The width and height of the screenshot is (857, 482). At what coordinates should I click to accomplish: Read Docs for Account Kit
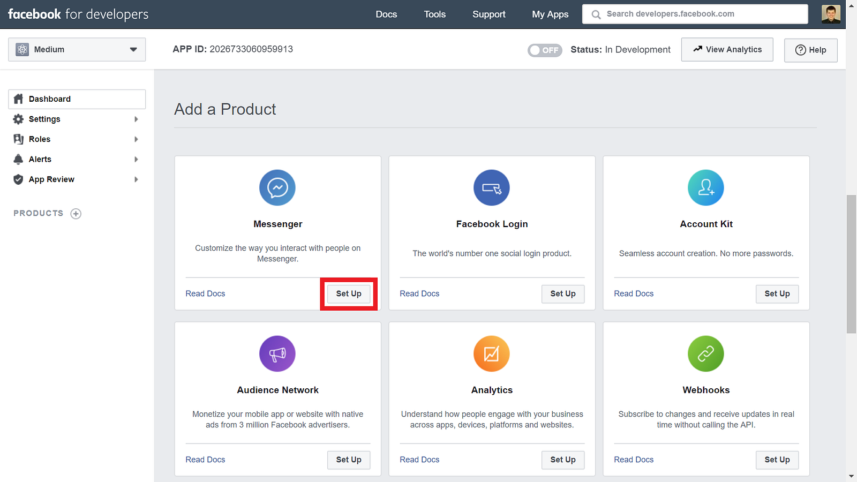pyautogui.click(x=634, y=293)
